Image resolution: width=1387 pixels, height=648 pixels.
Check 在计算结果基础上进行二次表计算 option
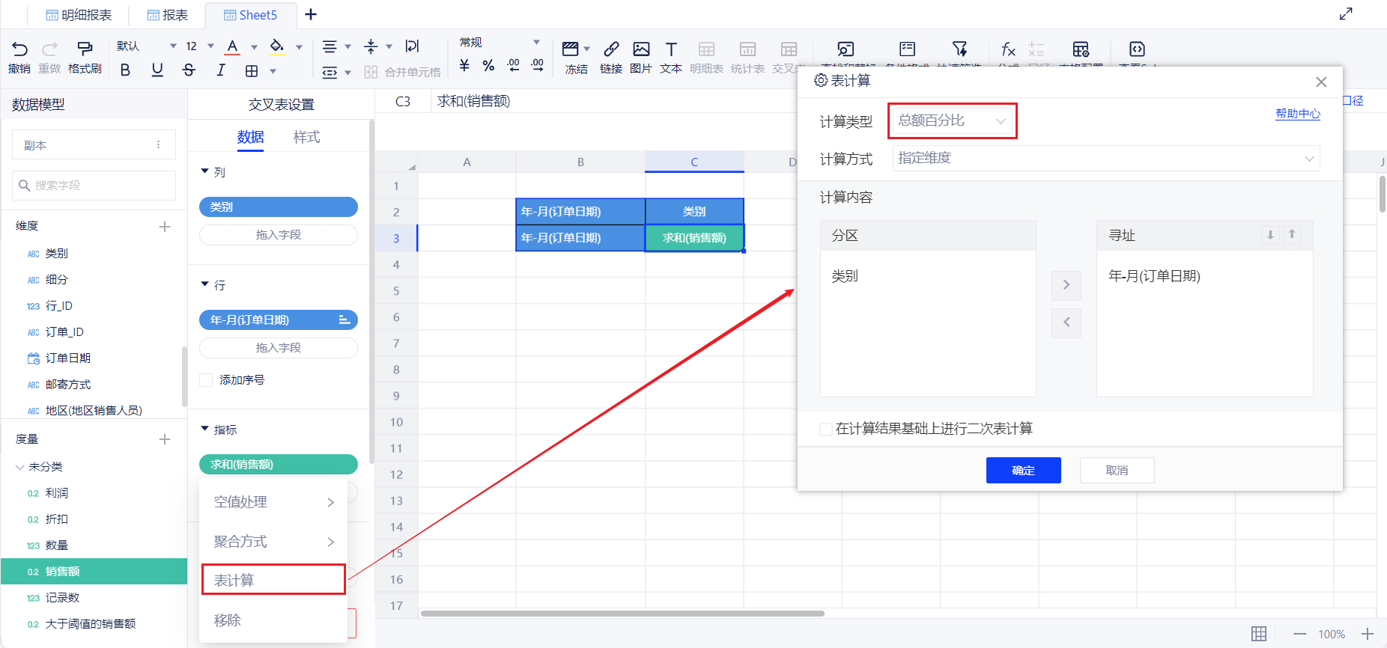[x=826, y=429]
